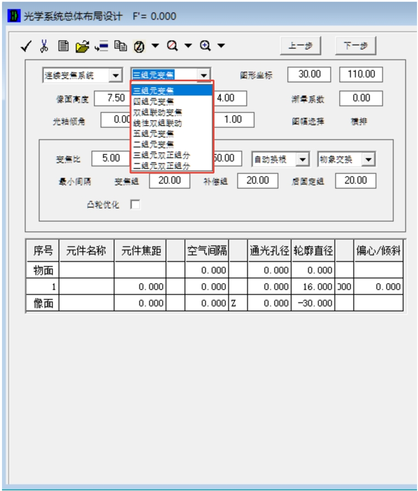
Task: Select 四组元变焦 from the list
Action: (154, 101)
